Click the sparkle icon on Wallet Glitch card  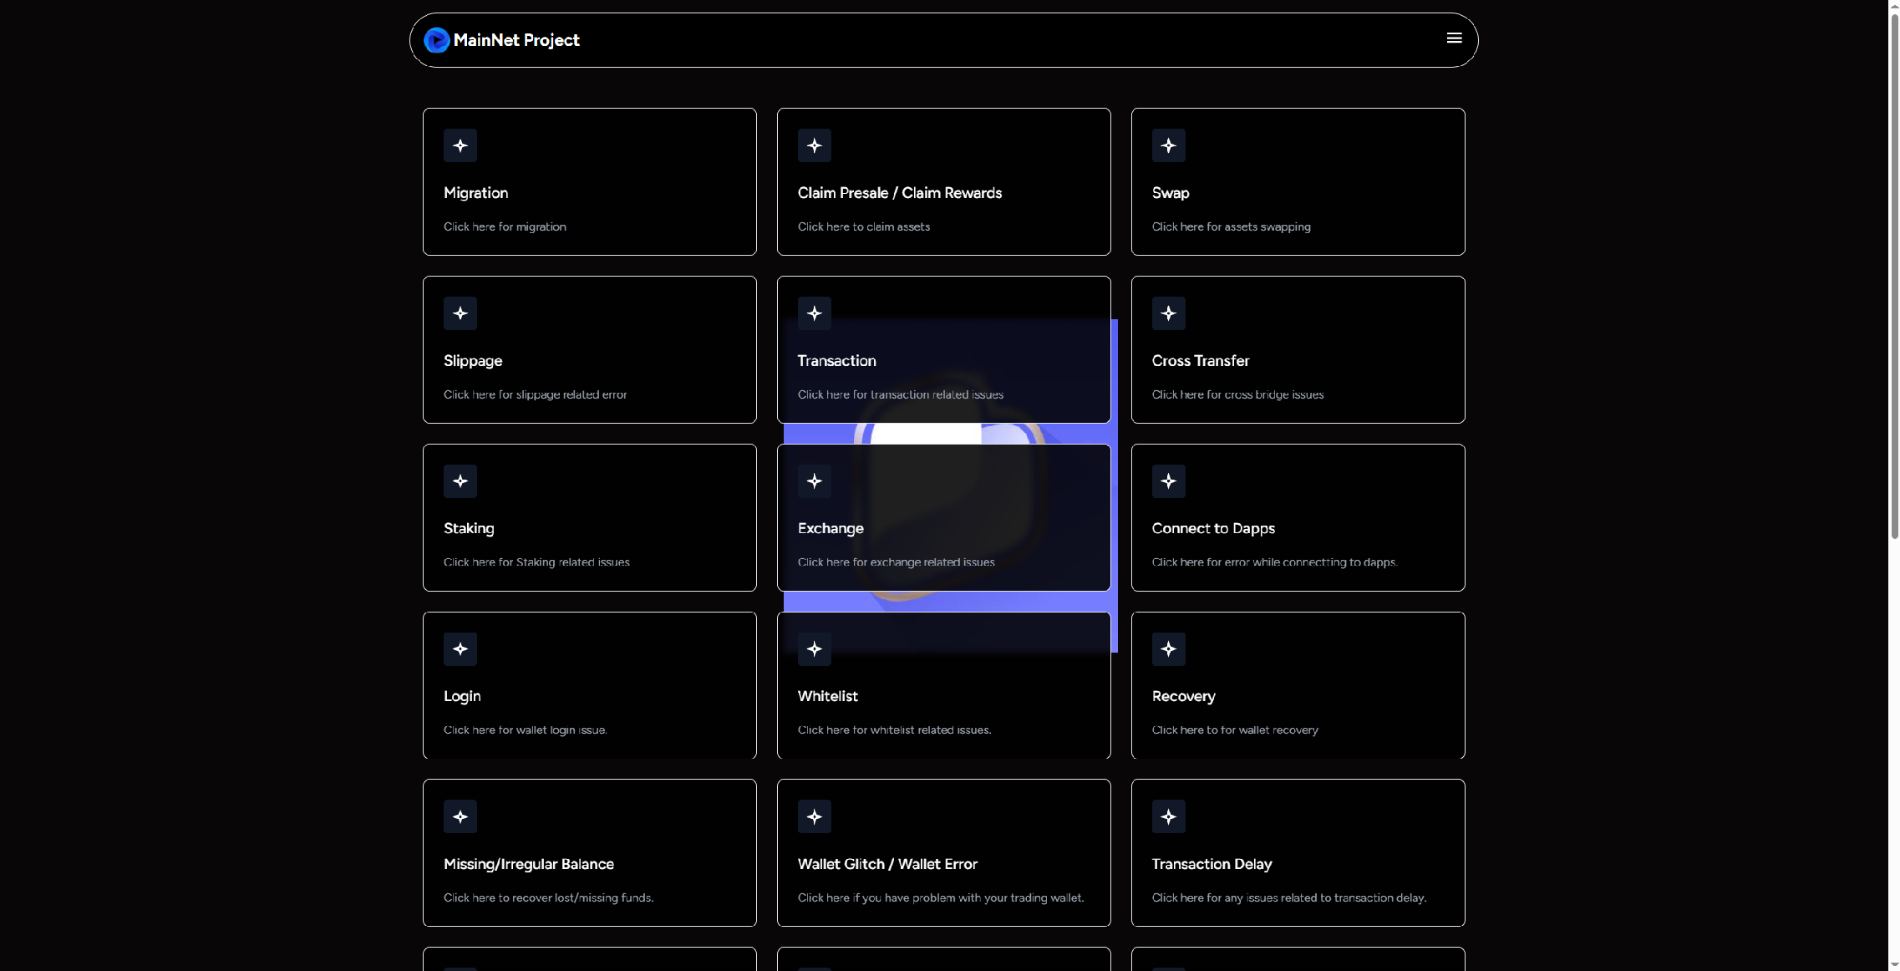pos(815,816)
